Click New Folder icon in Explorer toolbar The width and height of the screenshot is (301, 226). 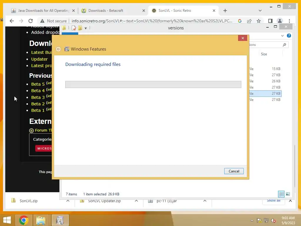point(80,28)
